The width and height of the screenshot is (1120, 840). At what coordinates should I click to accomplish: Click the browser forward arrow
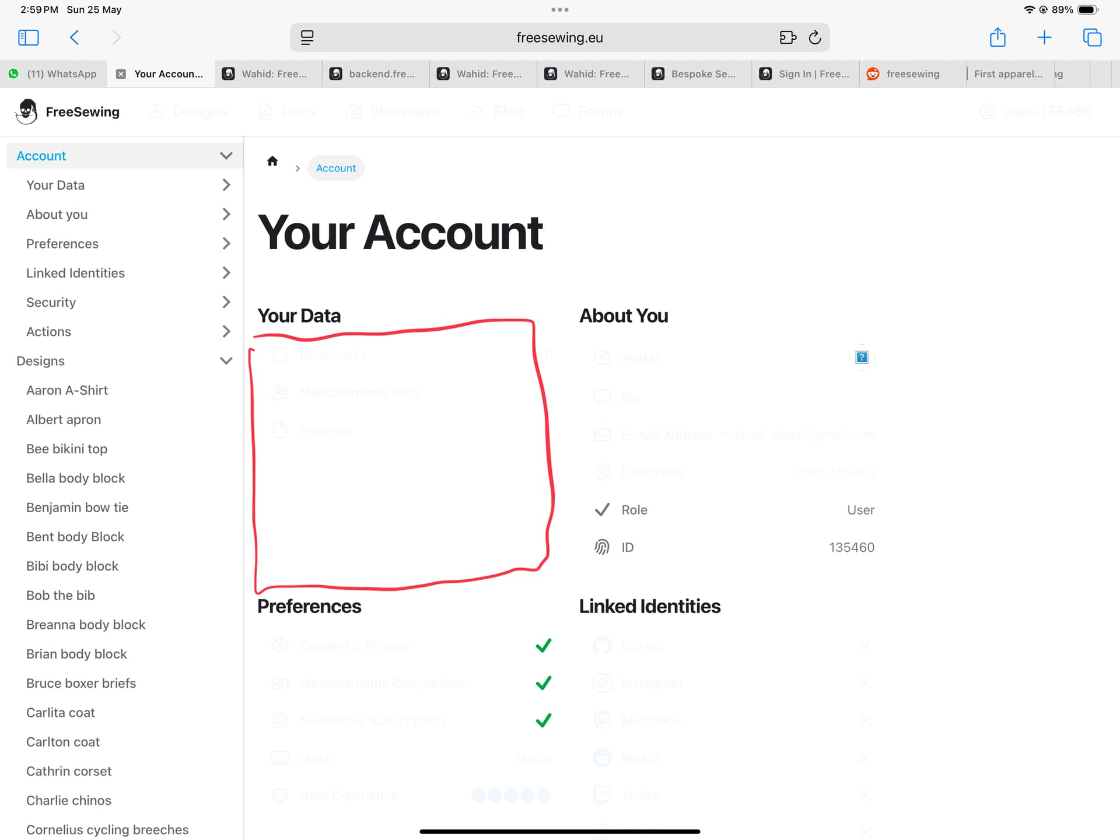pyautogui.click(x=116, y=38)
